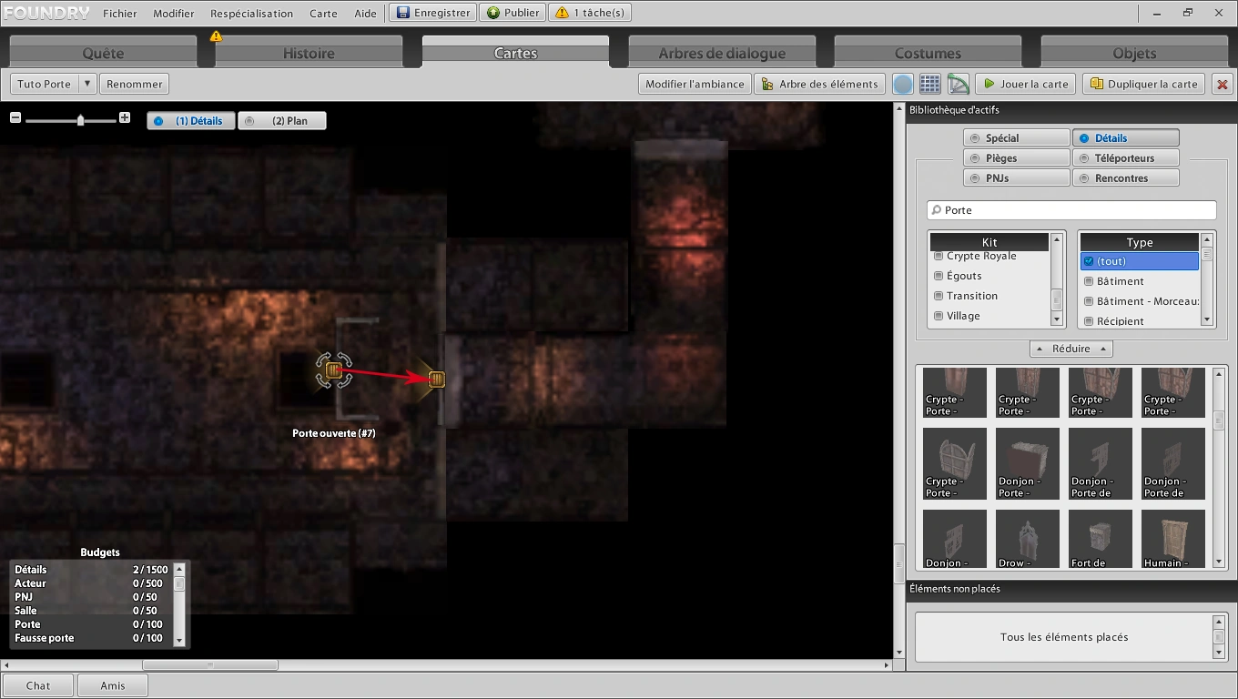Switch asset library to Téléporteurs

[x=1125, y=158]
